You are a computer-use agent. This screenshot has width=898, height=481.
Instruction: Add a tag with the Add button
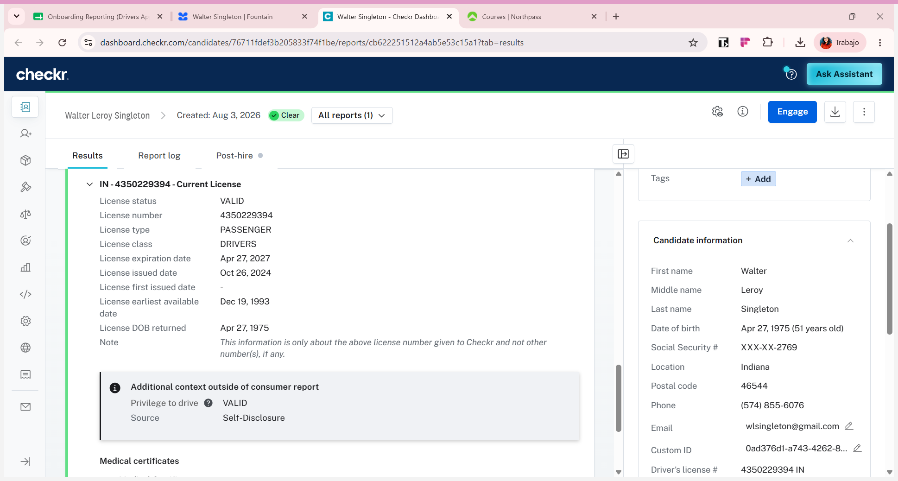[x=759, y=179]
